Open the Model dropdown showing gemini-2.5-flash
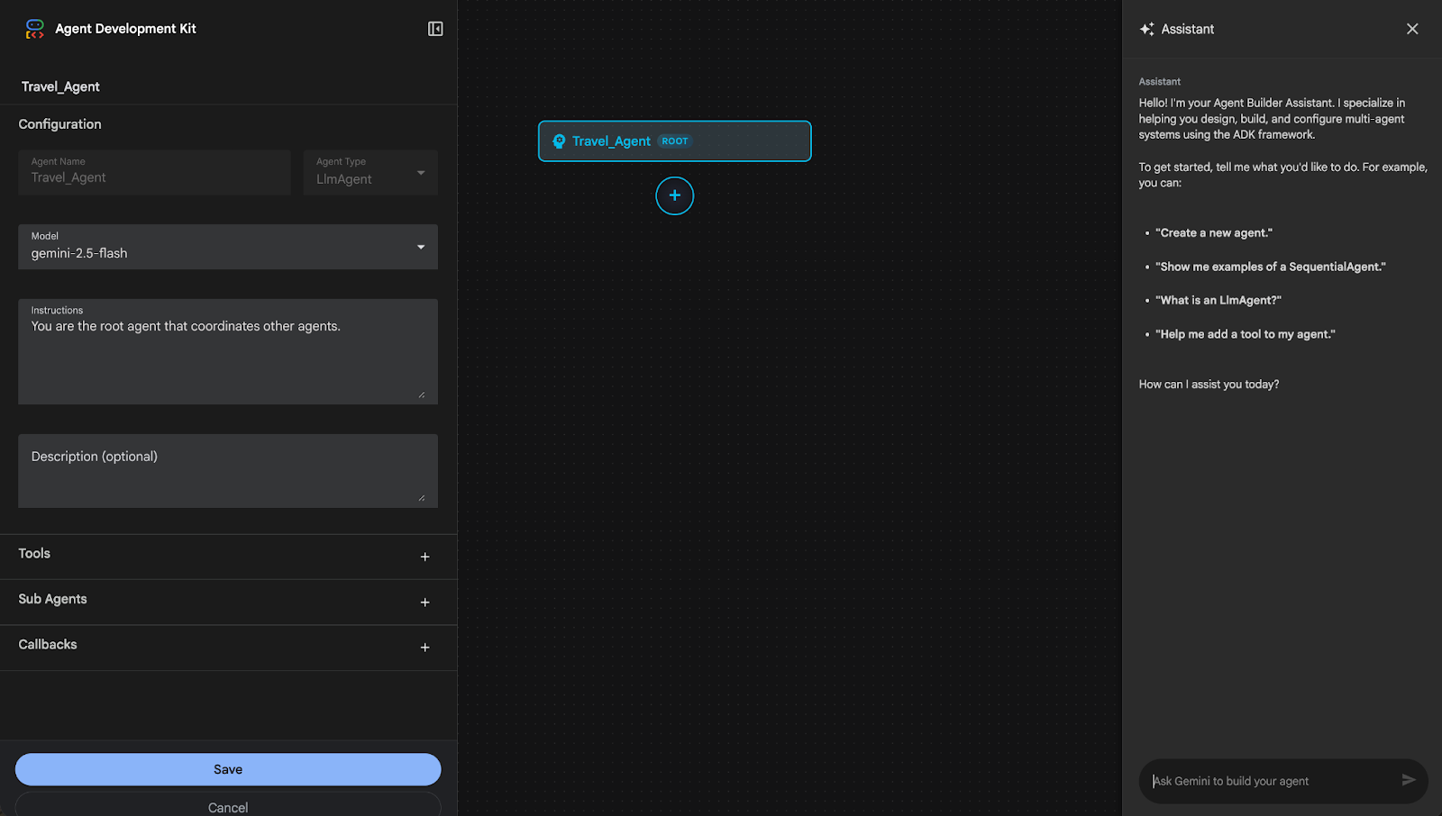Screen dimensions: 1442x816 419,246
